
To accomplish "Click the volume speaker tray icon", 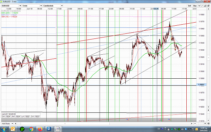I will pos(183,129).
